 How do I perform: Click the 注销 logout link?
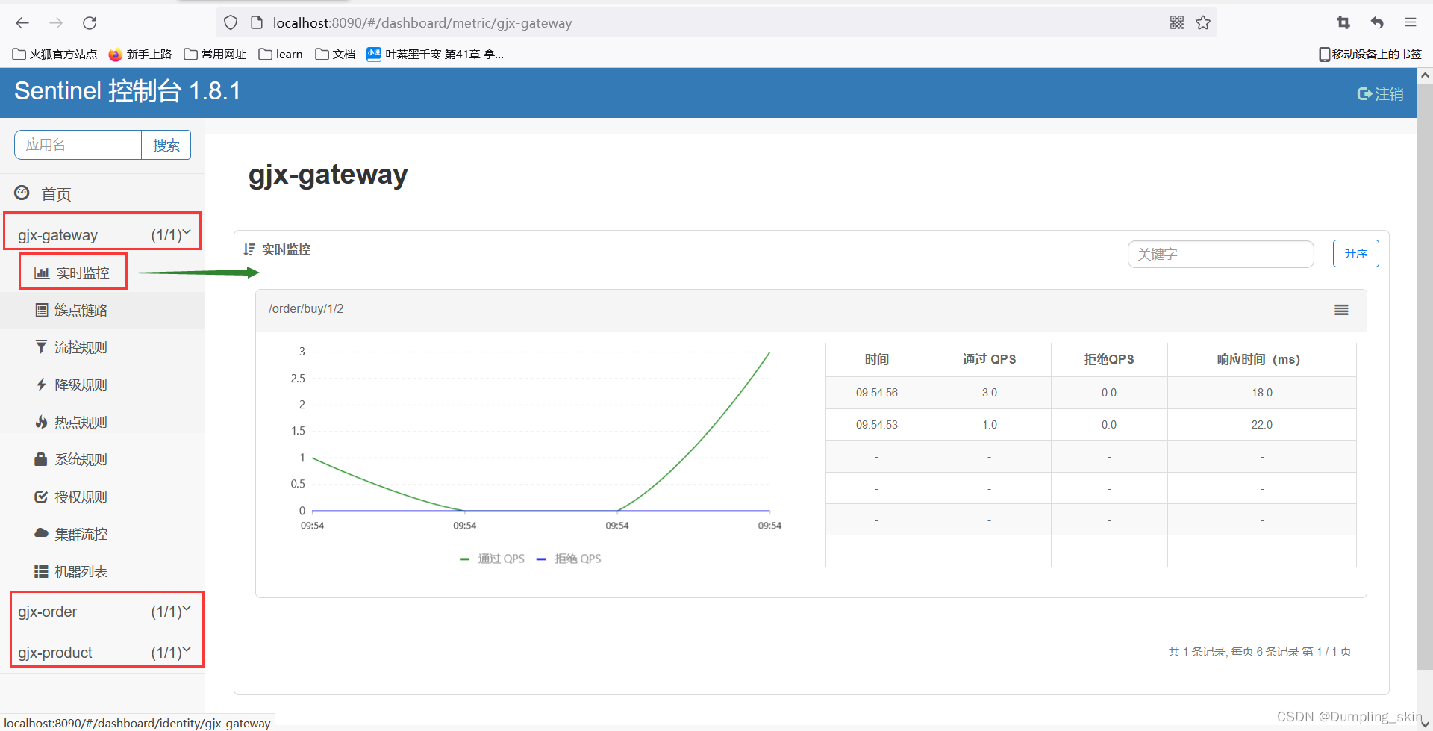pyautogui.click(x=1380, y=94)
